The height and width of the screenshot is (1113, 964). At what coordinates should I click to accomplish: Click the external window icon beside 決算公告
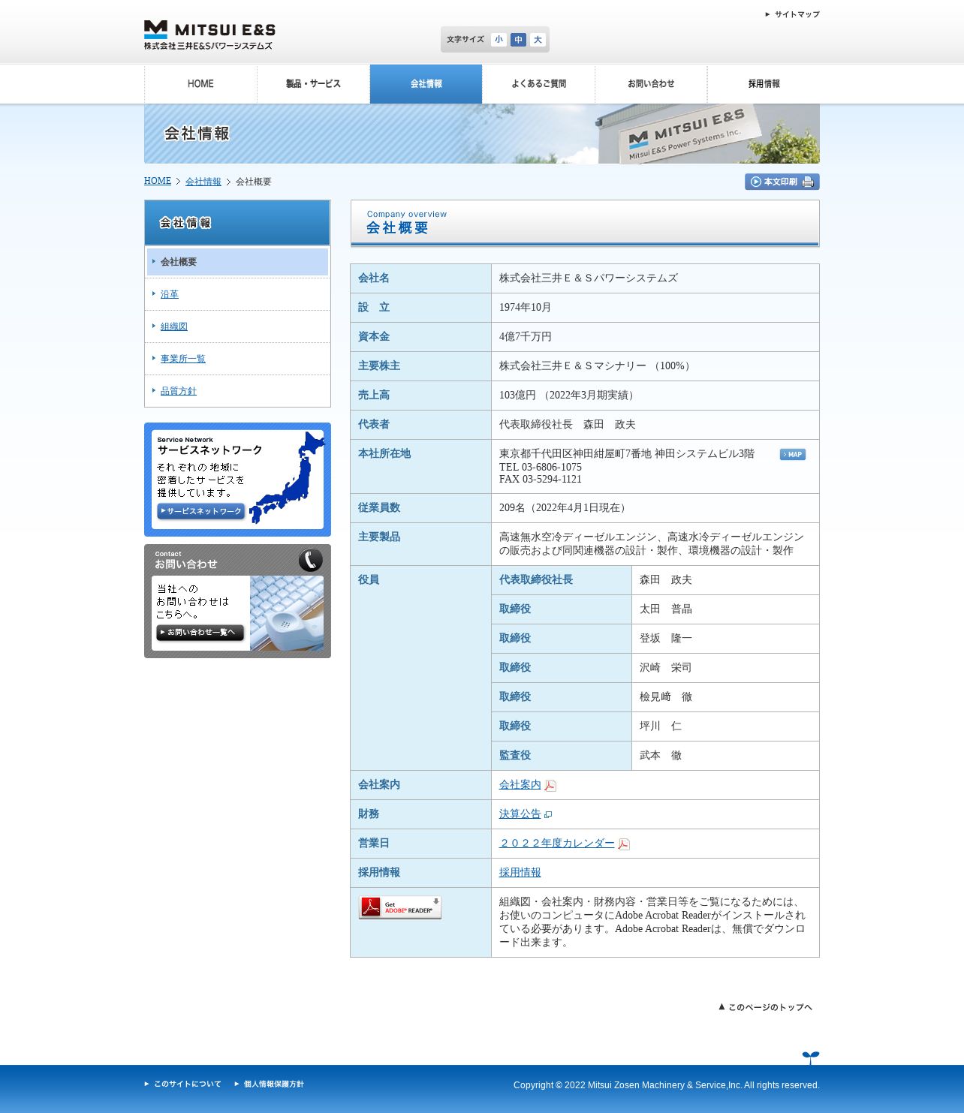point(548,814)
